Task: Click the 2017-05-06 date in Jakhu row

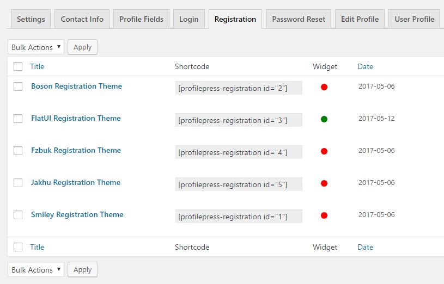Action: 376,182
